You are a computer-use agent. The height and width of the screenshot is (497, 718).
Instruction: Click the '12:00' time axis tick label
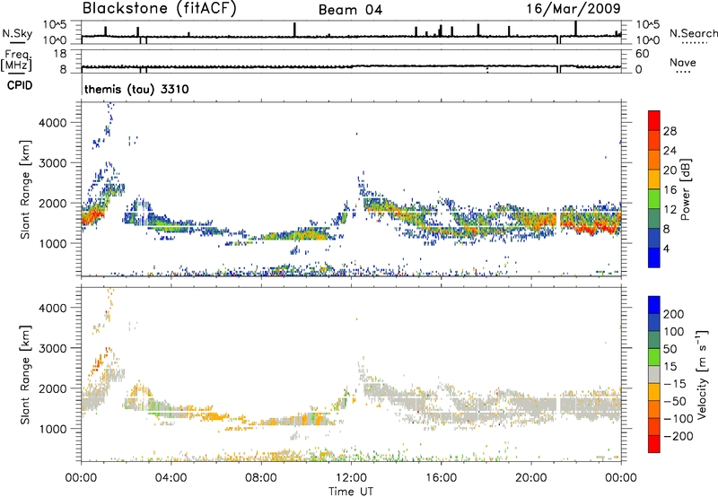point(351,478)
